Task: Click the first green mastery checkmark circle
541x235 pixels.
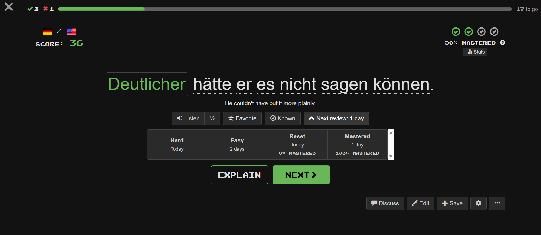Action: coord(456,32)
